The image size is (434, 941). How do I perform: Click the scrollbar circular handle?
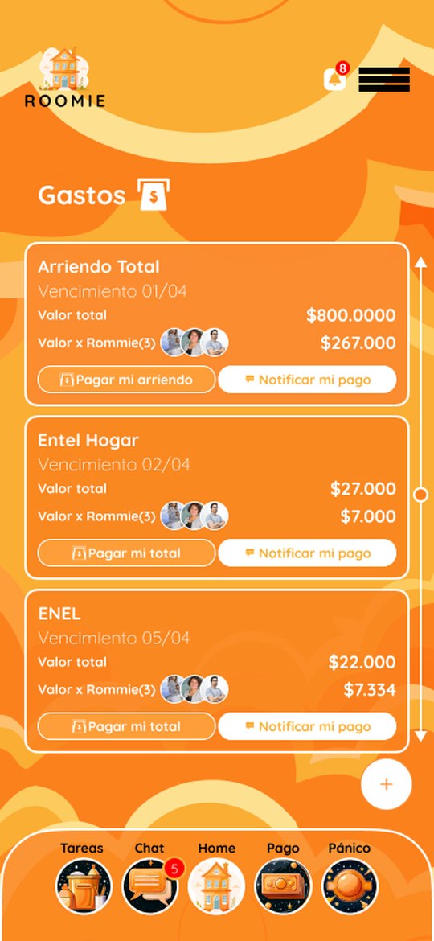421,495
